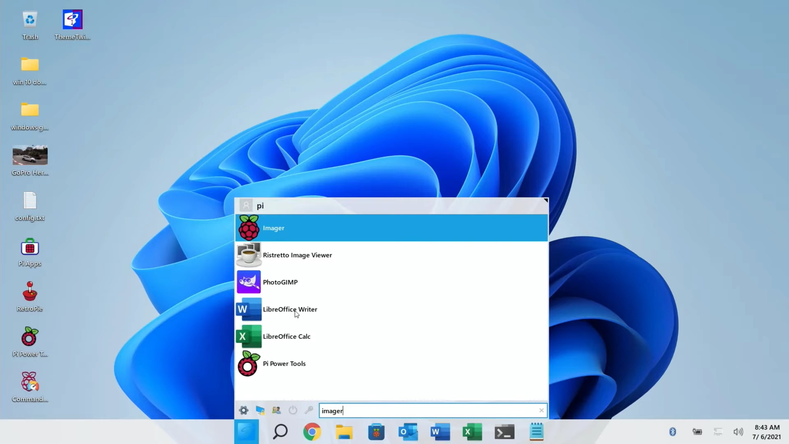This screenshot has height=444, width=789.
Task: Launch Pi Power Tools from results
Action: pyautogui.click(x=284, y=363)
